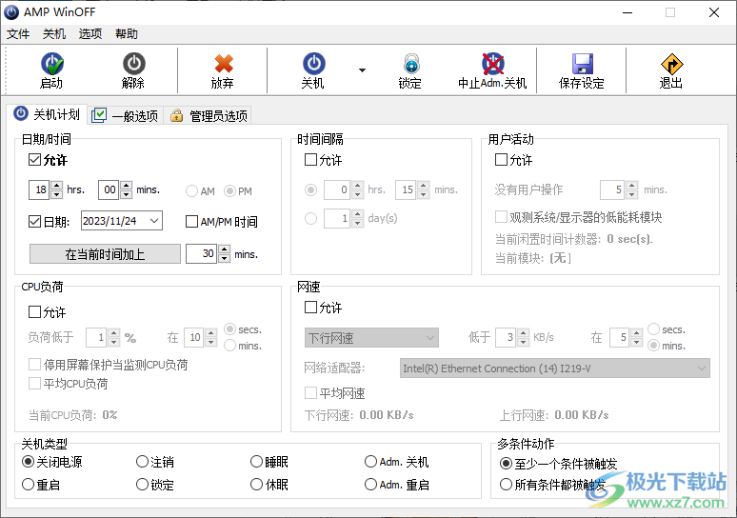The width and height of the screenshot is (737, 518).
Task: Select 睡眠 shutdown type
Action: pos(257,462)
